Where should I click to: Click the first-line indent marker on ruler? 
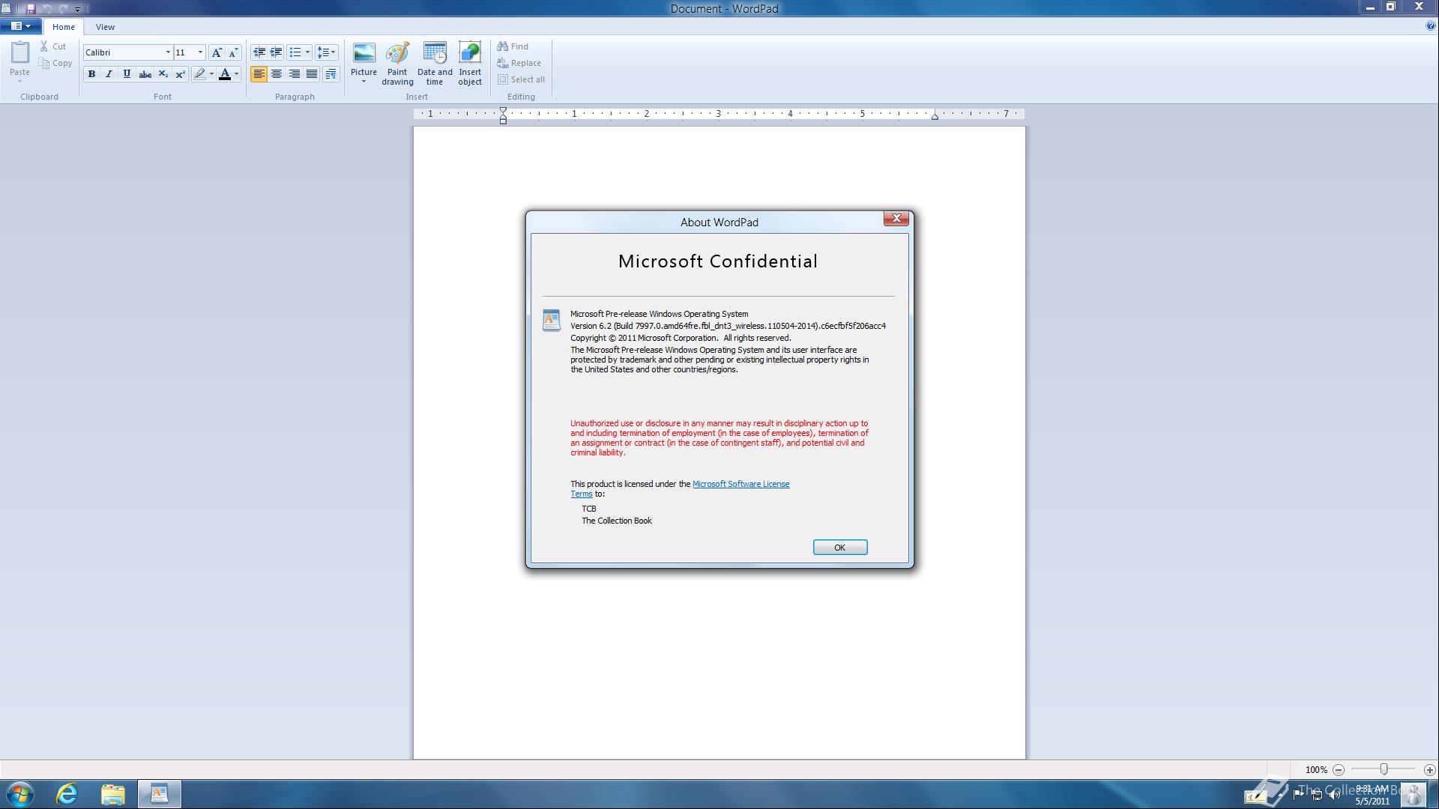pyautogui.click(x=504, y=111)
